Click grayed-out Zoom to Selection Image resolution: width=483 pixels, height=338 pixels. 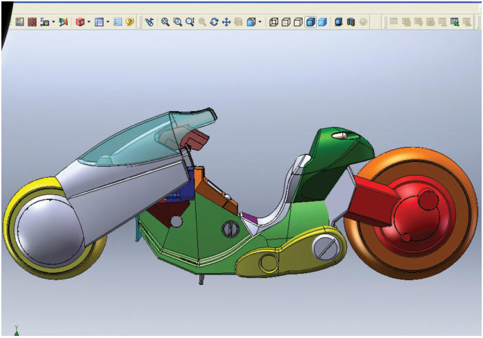pyautogui.click(x=202, y=22)
